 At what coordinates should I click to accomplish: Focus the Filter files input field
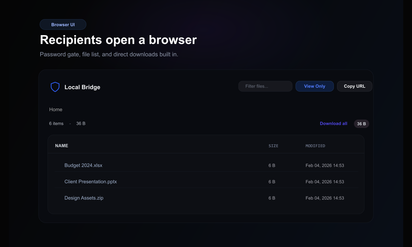tap(265, 86)
